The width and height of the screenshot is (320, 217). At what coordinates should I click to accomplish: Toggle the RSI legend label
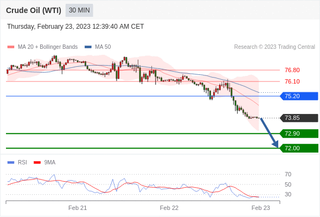pyautogui.click(x=22, y=163)
